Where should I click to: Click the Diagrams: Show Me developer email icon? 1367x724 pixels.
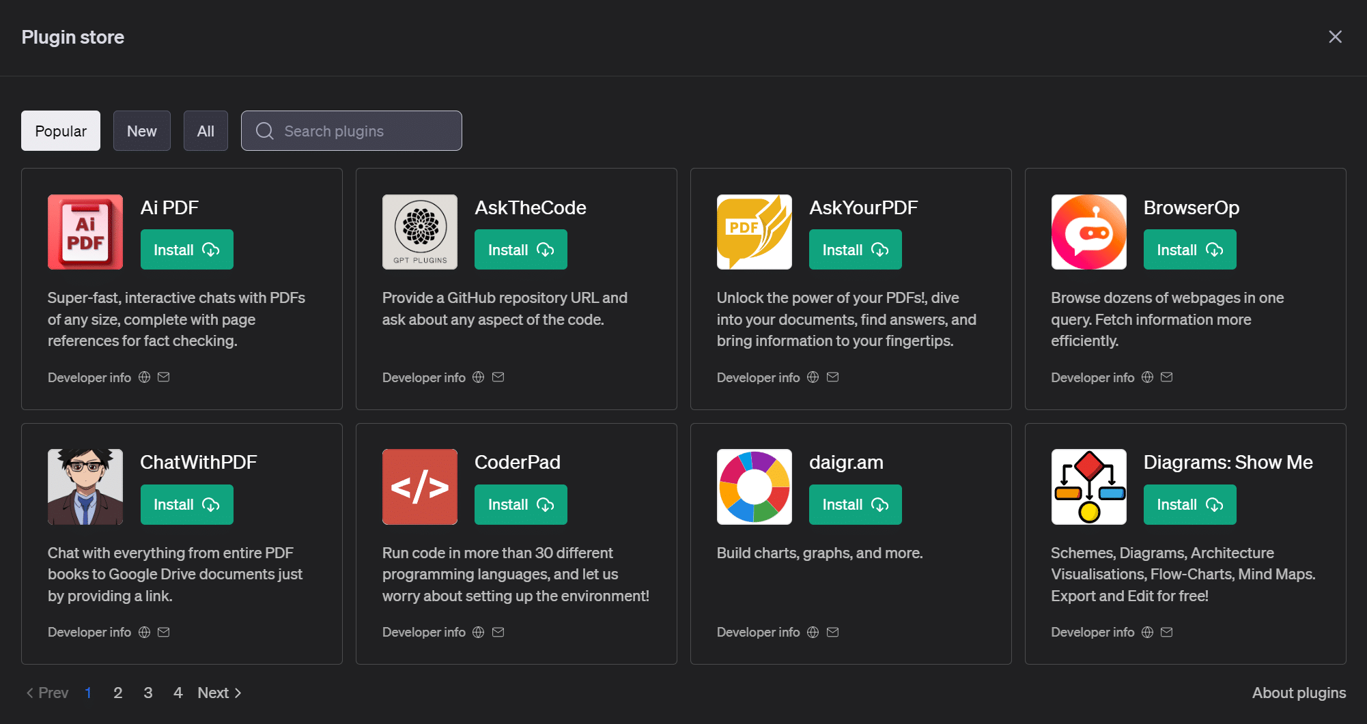pyautogui.click(x=1167, y=632)
